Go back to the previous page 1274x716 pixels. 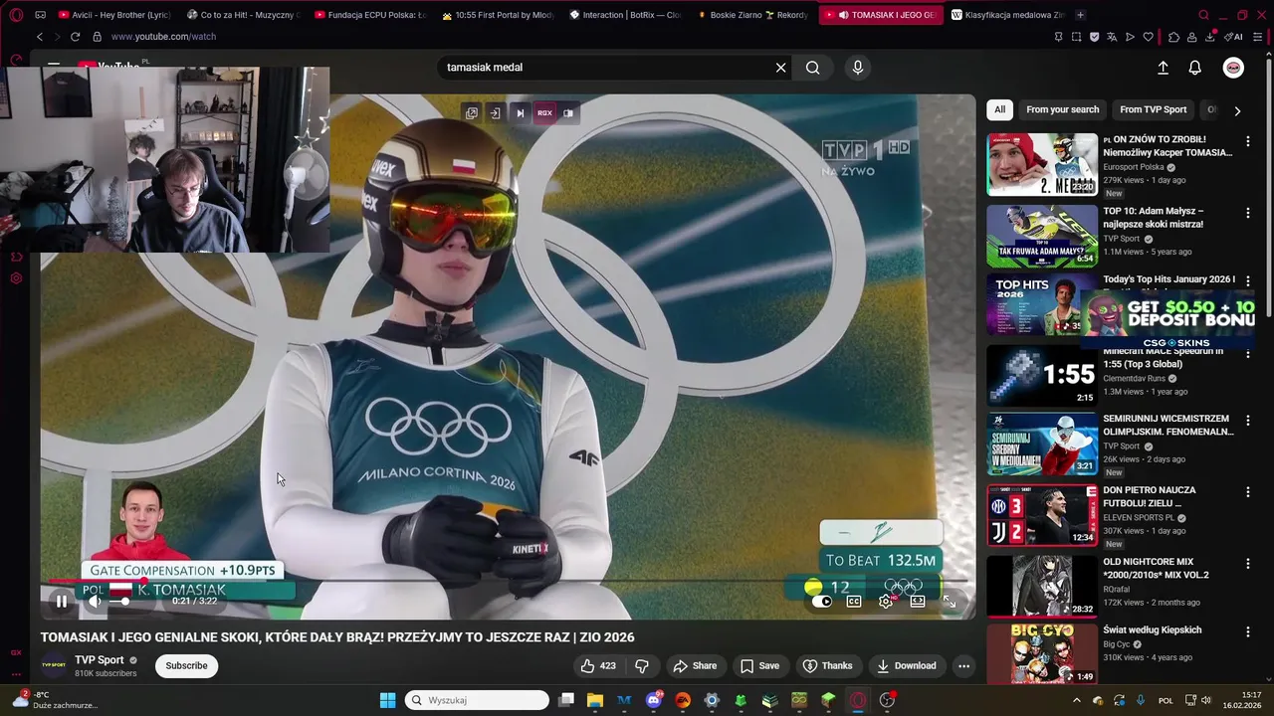click(x=40, y=37)
